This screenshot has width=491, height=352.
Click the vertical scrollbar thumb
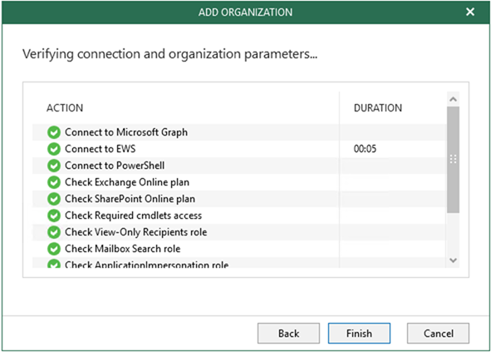point(453,160)
